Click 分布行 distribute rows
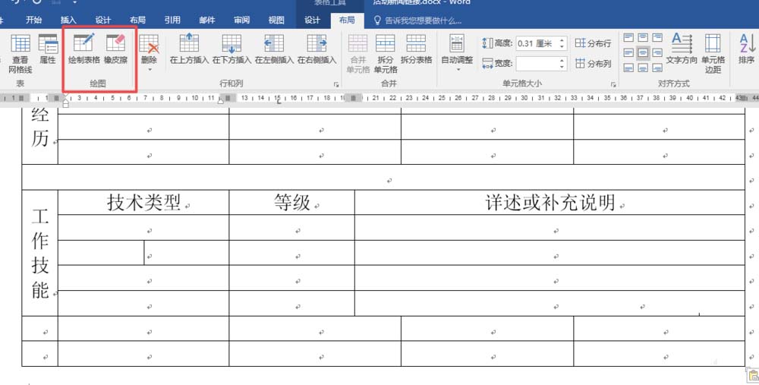The image size is (759, 385). (x=593, y=43)
